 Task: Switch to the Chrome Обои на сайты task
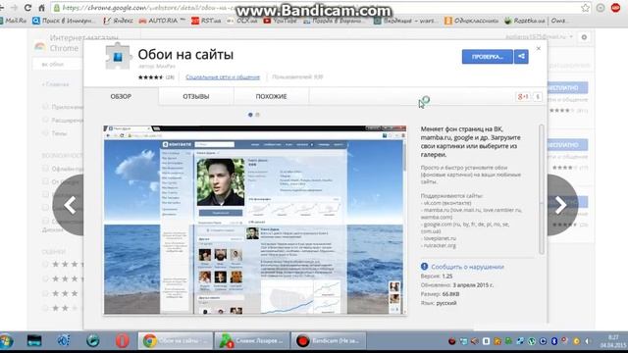(176, 341)
